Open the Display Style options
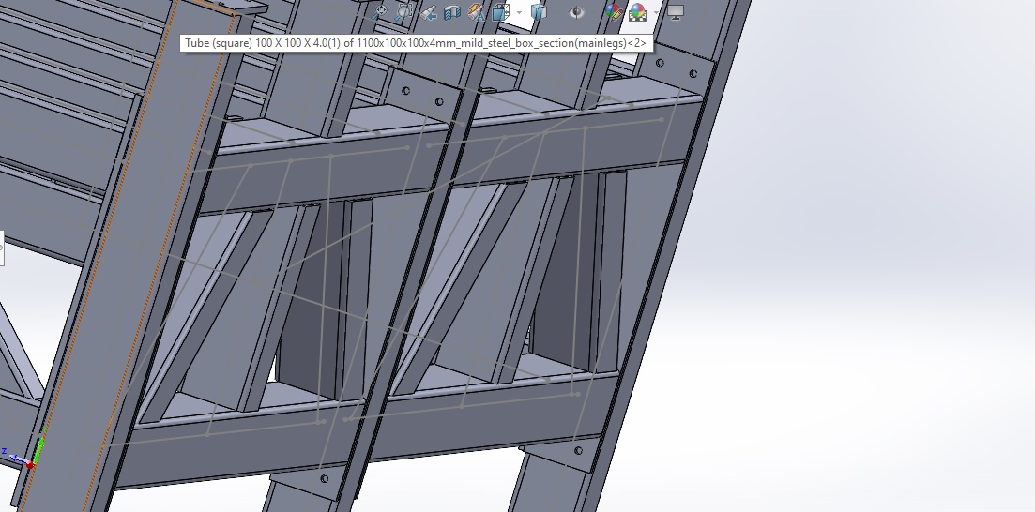This screenshot has height=512, width=1035. pos(539,12)
